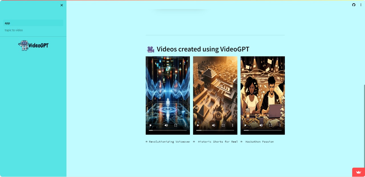Screen dimensions: 365x177
Task: Open the Streamlit three-dot main menu
Action: [361, 5]
